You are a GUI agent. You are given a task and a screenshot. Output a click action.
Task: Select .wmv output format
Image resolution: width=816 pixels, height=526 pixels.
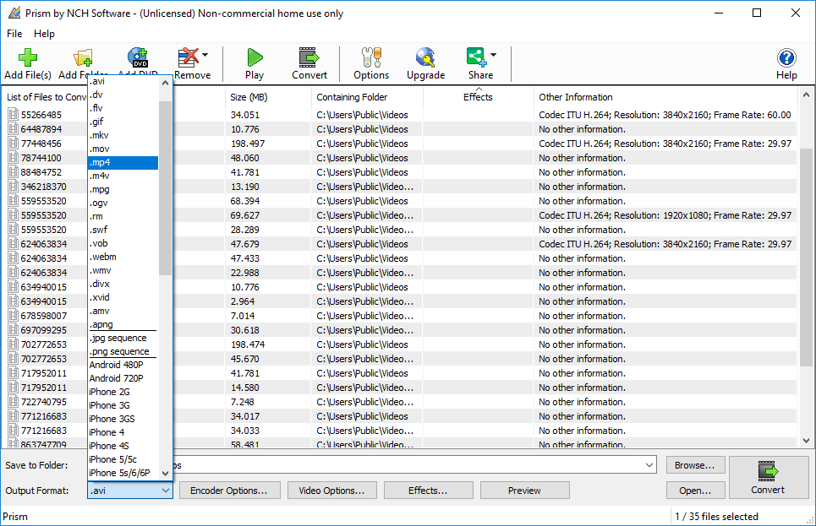coord(123,270)
